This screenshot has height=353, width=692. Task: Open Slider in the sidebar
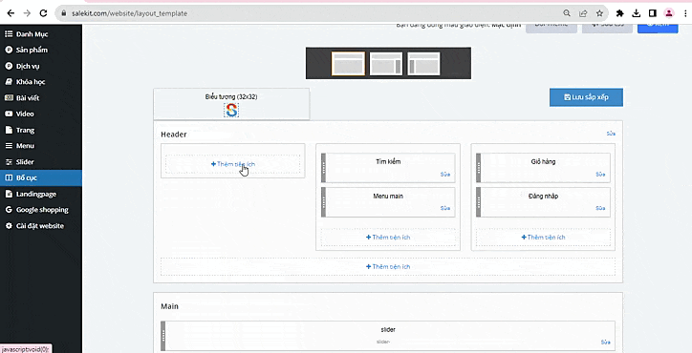point(40,162)
